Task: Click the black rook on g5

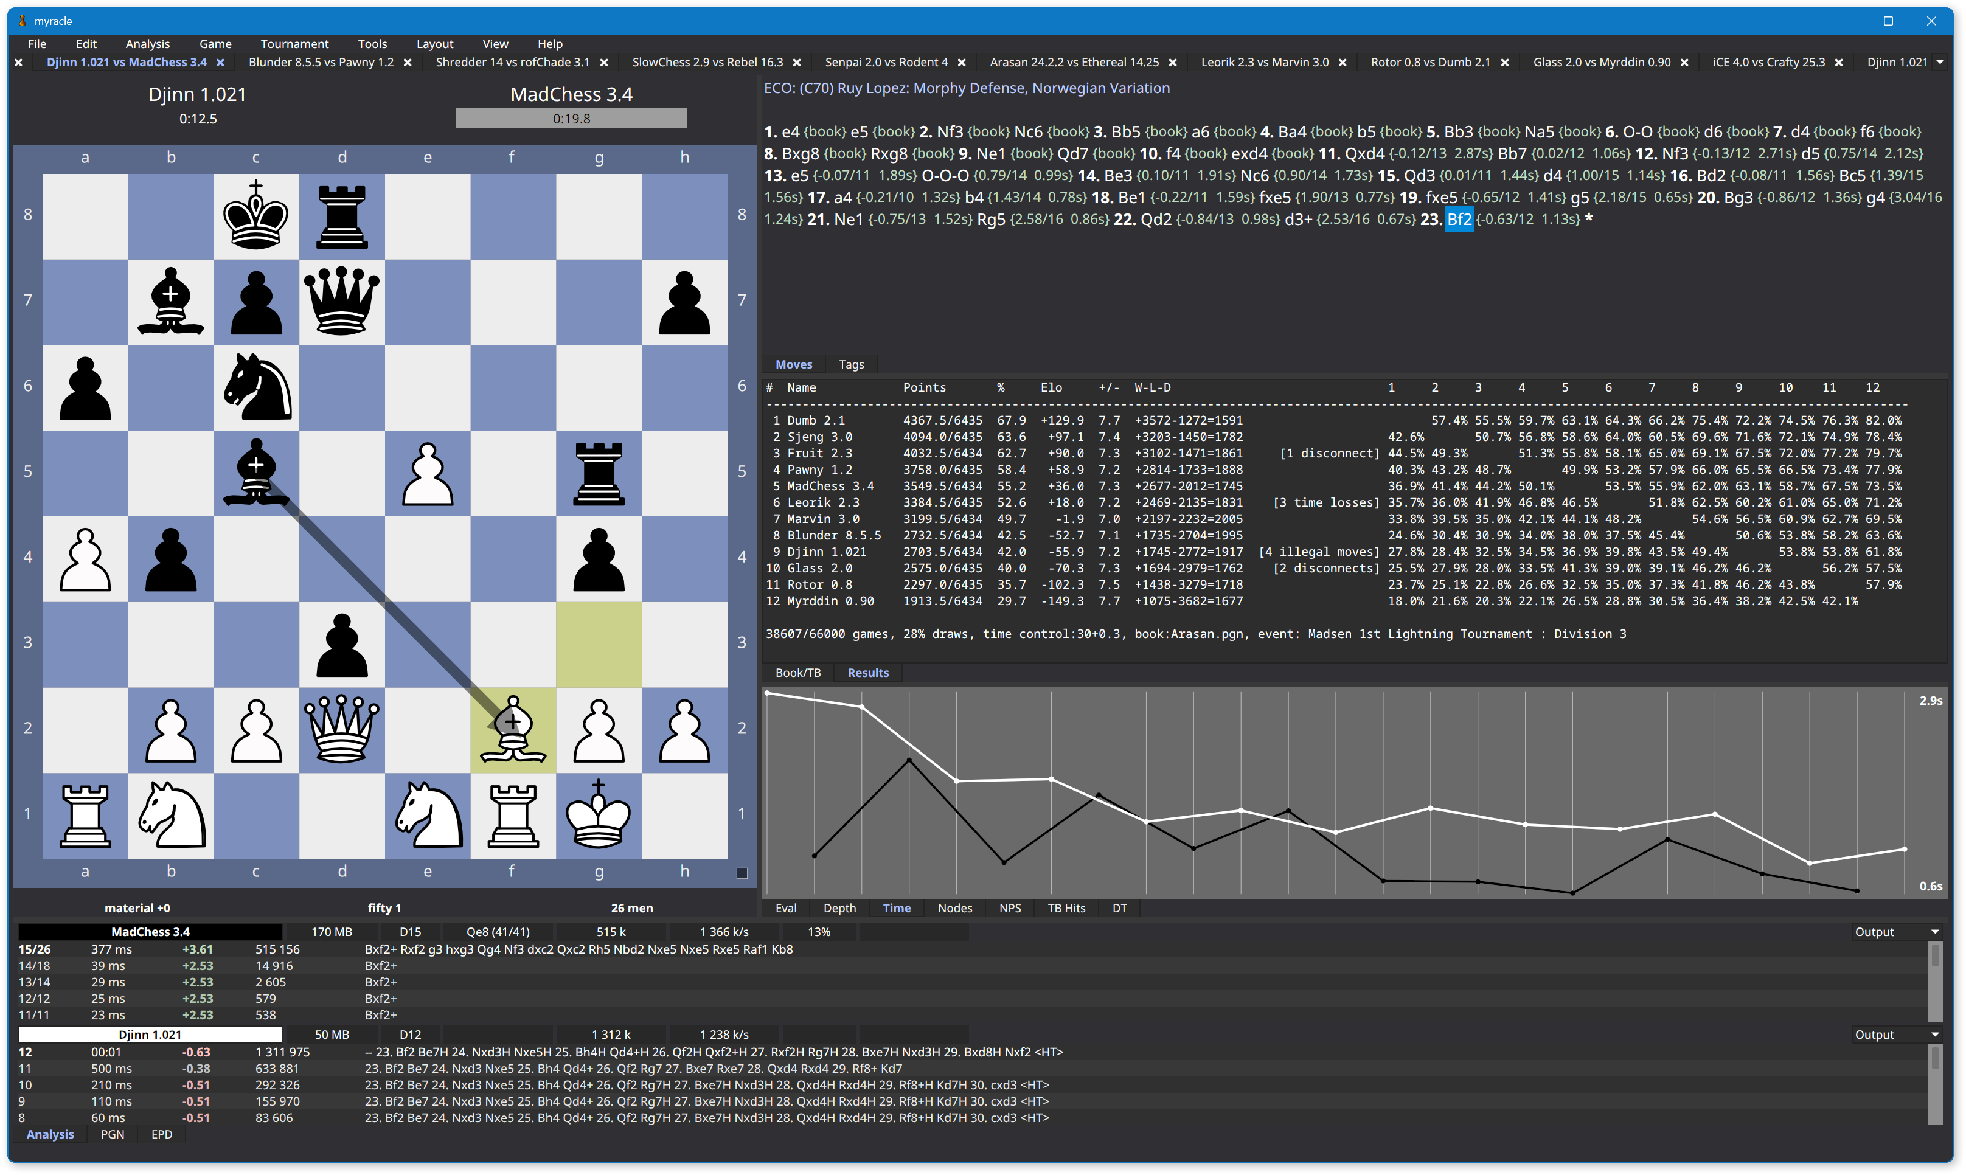Action: click(599, 473)
